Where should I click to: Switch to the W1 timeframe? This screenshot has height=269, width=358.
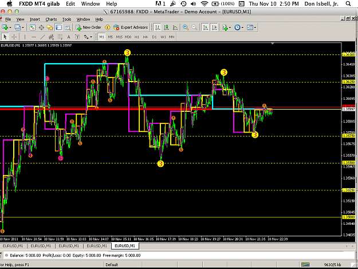coord(163,37)
